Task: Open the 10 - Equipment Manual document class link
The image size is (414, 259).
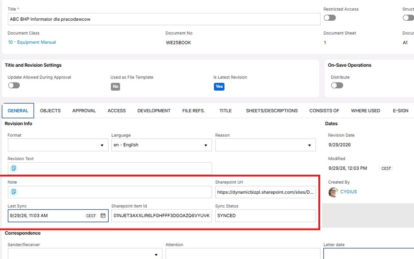Action: tap(32, 42)
